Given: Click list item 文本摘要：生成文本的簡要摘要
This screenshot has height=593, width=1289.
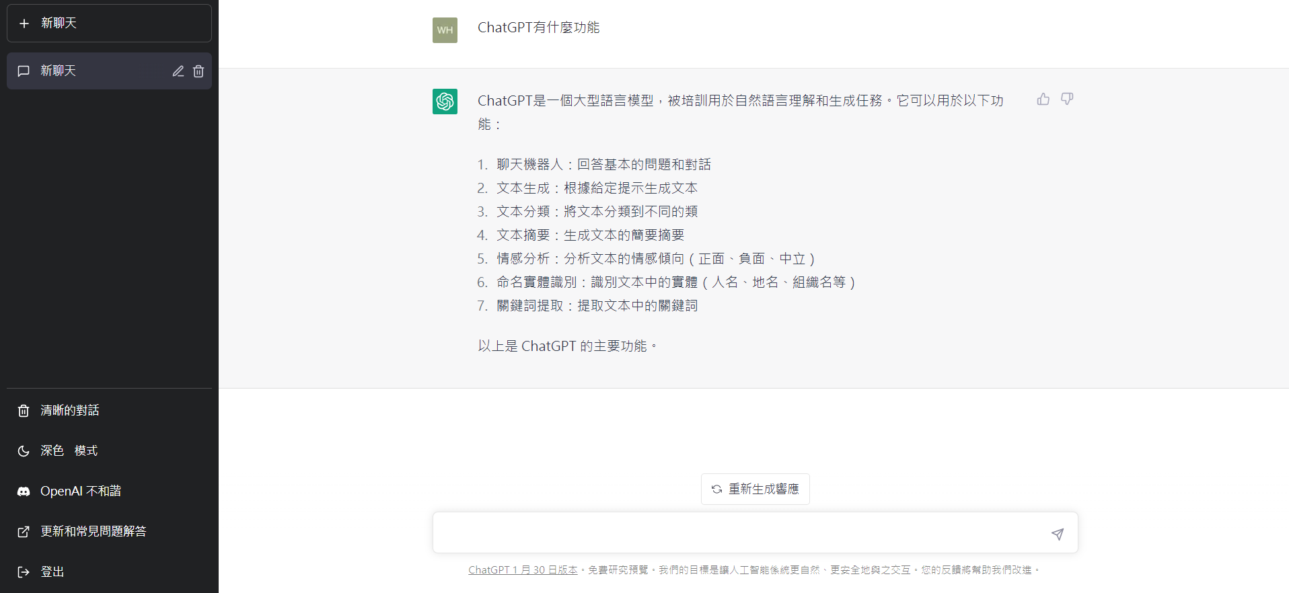Looking at the screenshot, I should click(590, 235).
